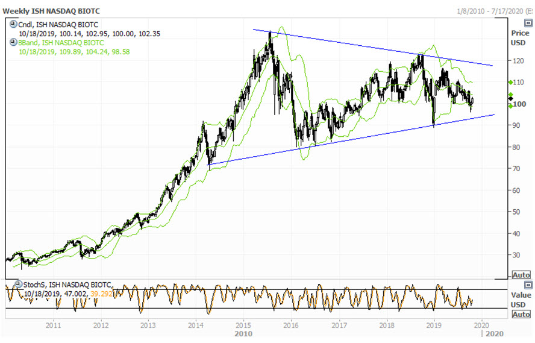Click the Value USD axis label
The height and width of the screenshot is (343, 535).
tap(521, 300)
